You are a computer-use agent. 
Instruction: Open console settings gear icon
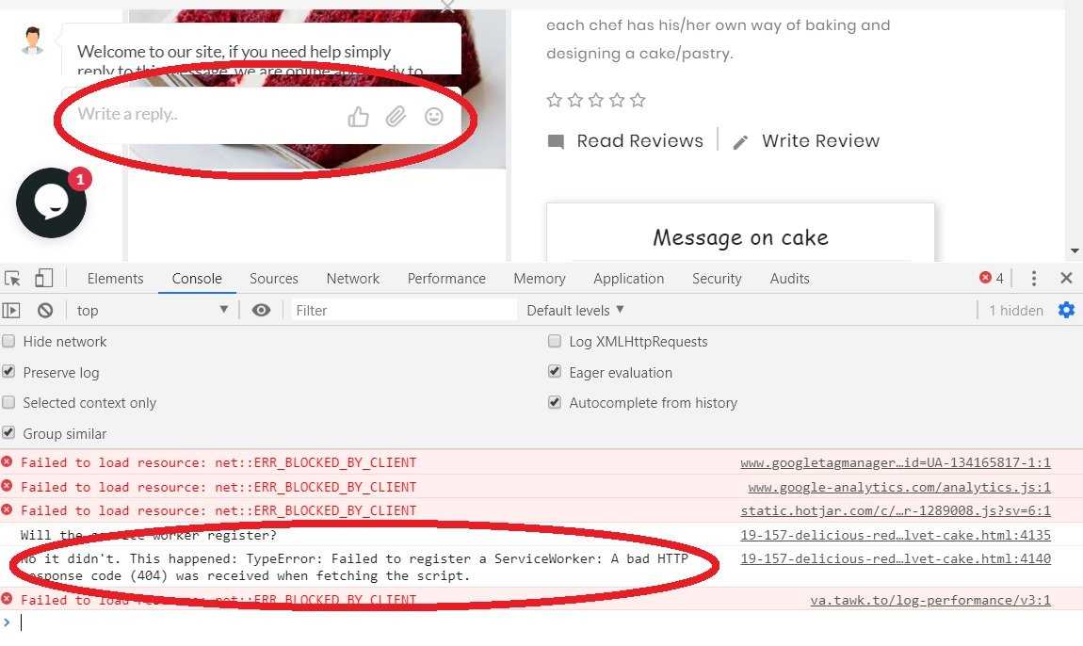tap(1066, 310)
